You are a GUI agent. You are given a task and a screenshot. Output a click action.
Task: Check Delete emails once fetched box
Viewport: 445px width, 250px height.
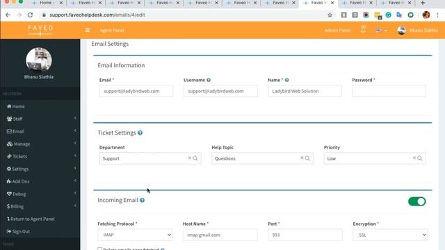pyautogui.click(x=99, y=249)
